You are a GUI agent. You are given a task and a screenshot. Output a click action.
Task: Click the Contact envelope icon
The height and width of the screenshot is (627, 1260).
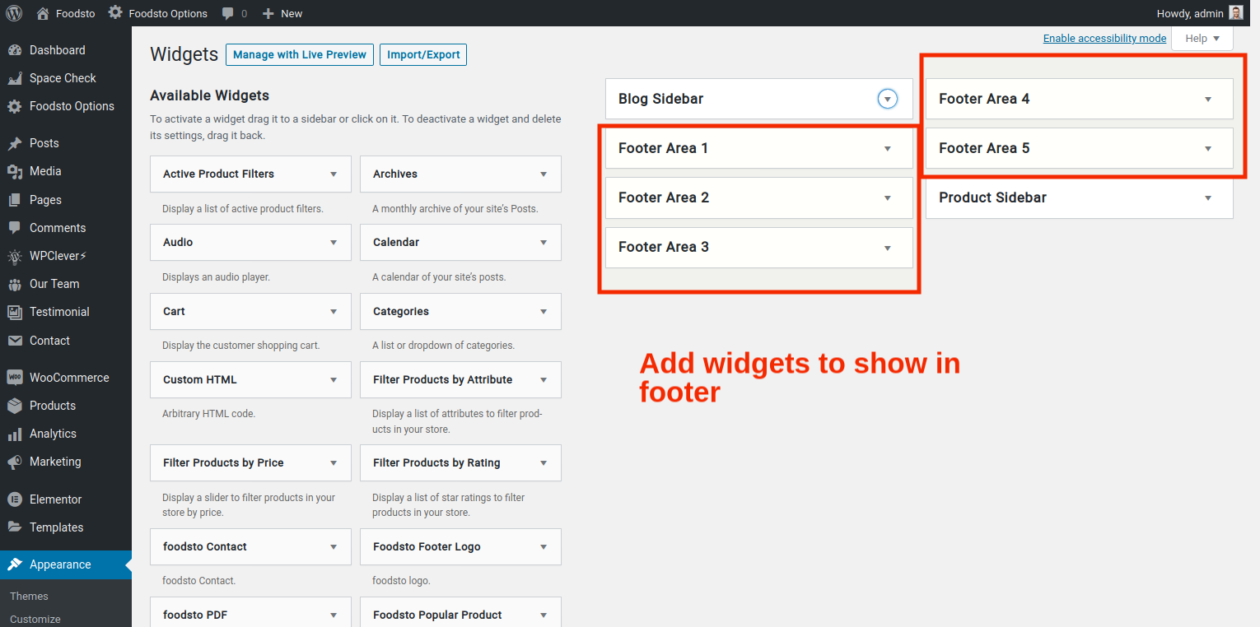click(15, 341)
